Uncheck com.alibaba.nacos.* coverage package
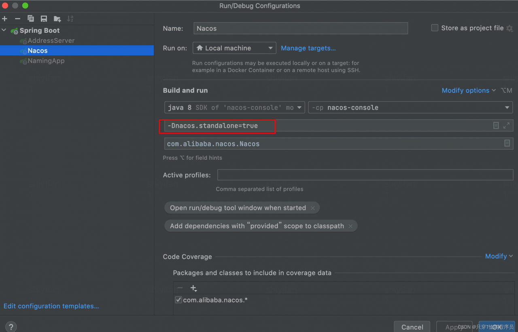This screenshot has height=332, width=518. pos(178,300)
